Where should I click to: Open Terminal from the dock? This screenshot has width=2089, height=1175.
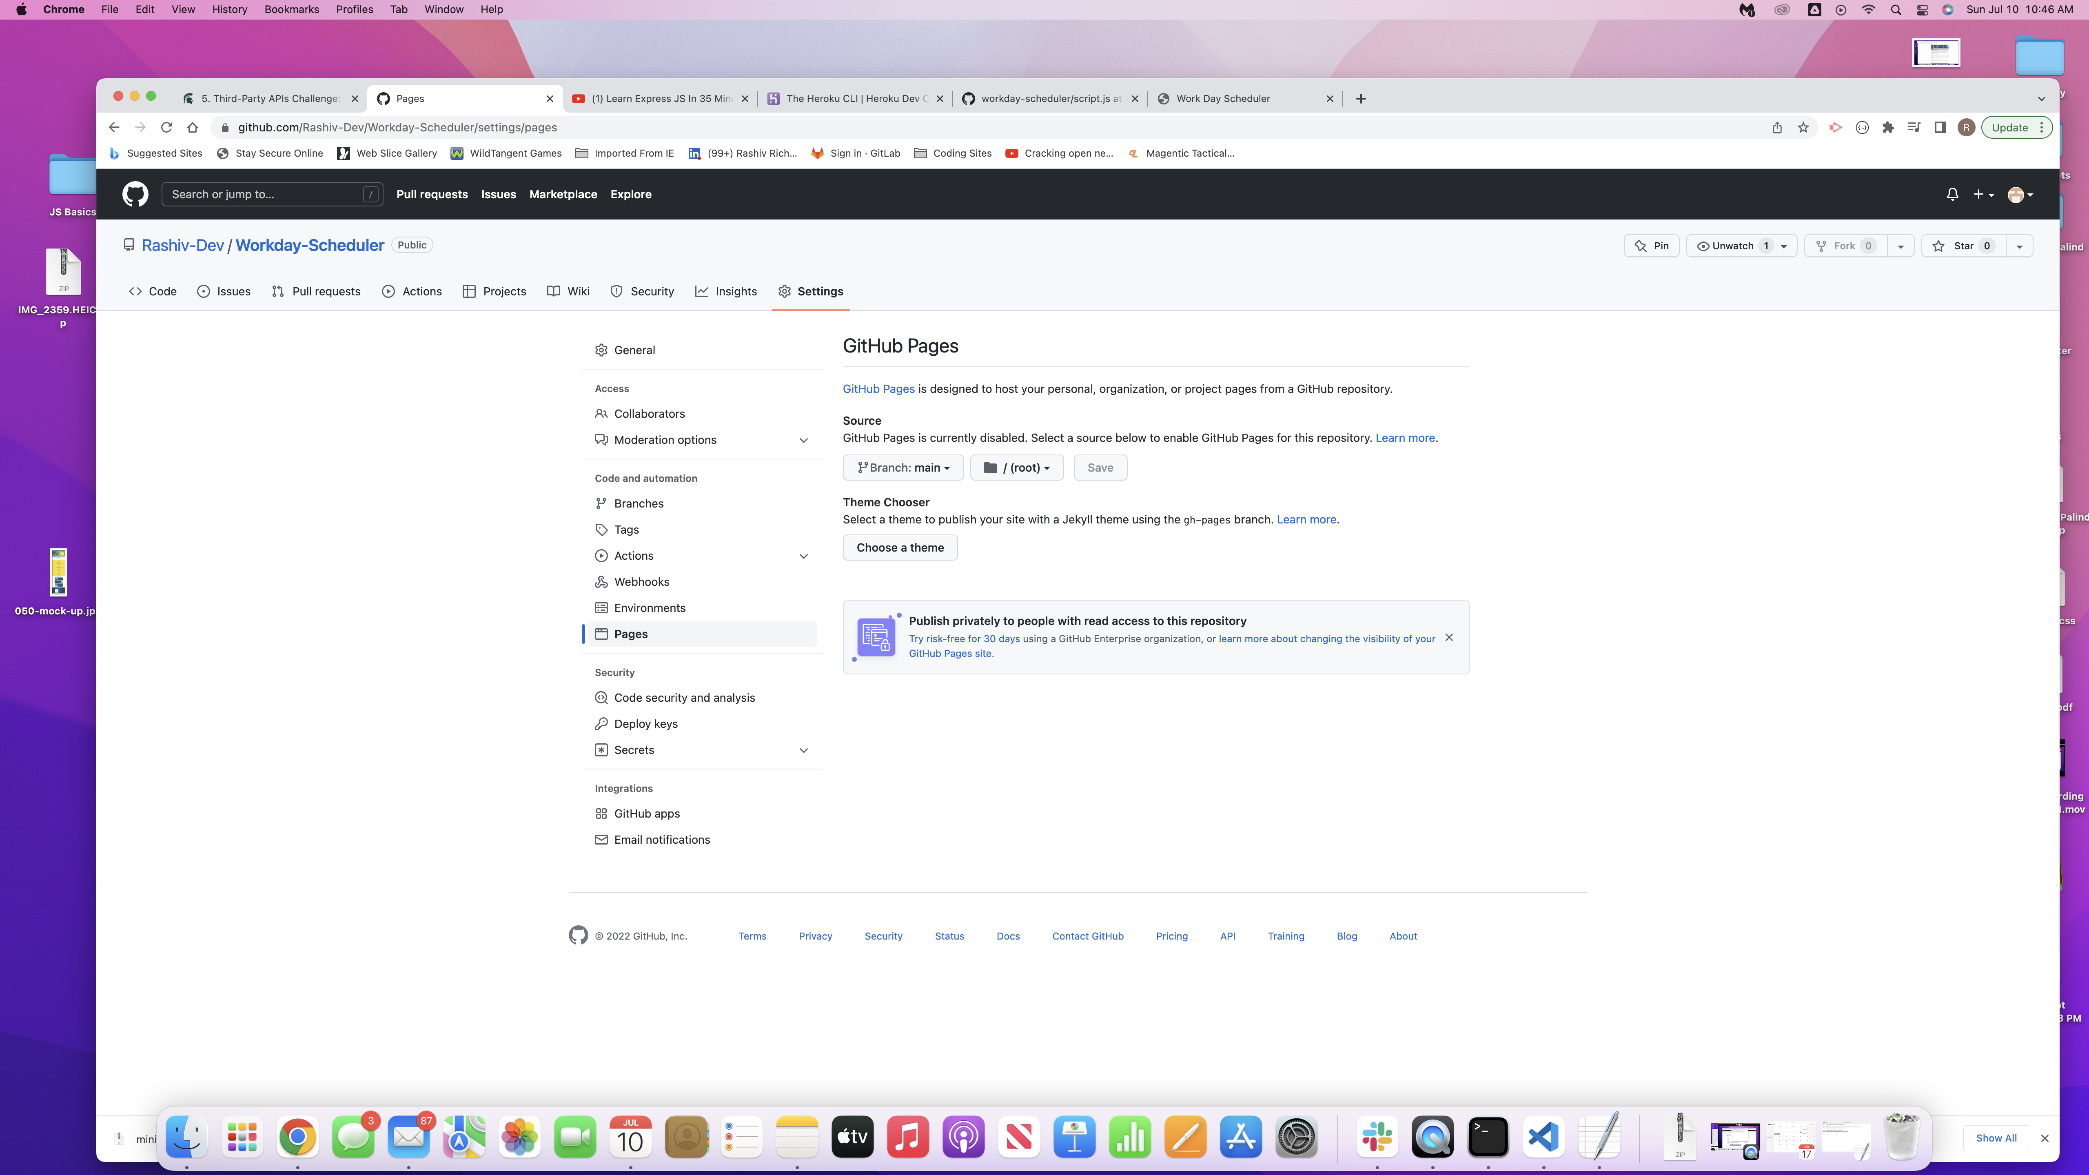[1488, 1137]
